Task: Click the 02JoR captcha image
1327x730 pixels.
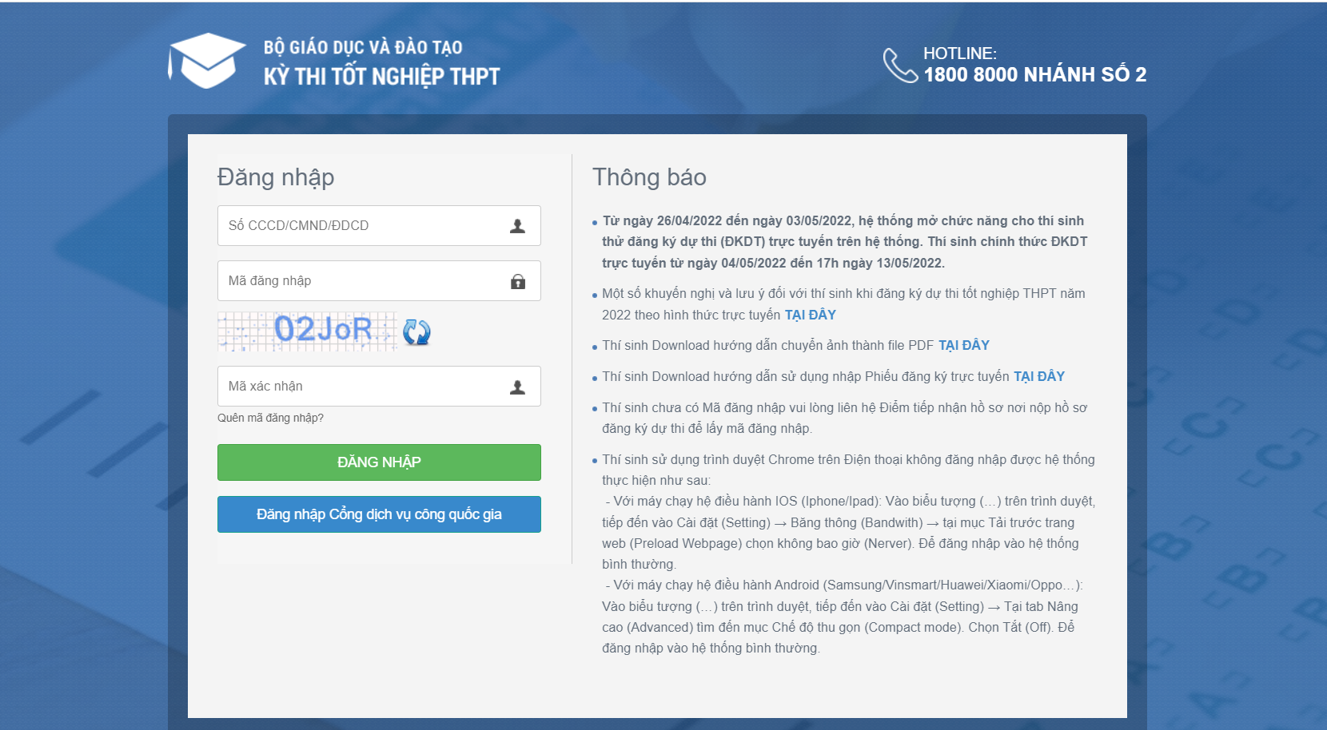Action: (x=308, y=331)
